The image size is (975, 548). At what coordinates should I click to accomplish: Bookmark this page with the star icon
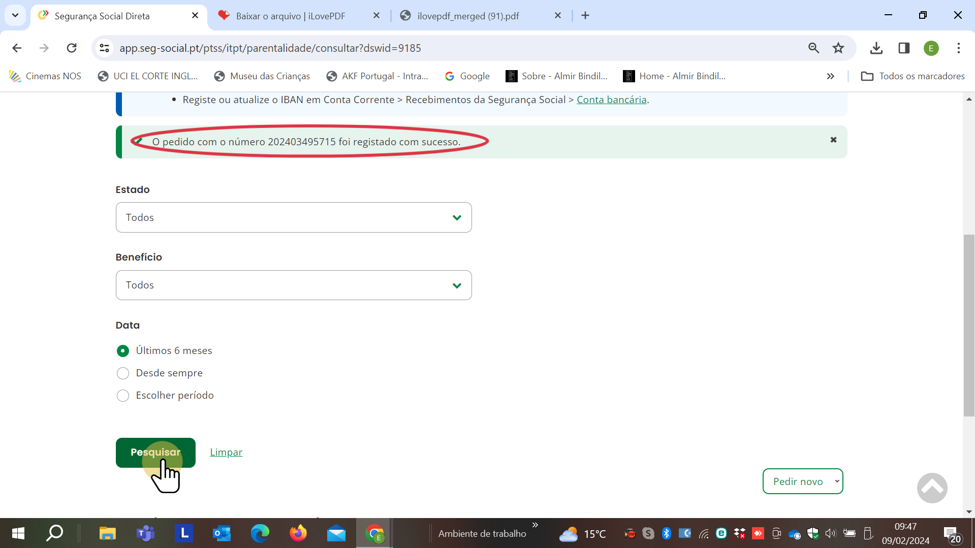point(838,48)
